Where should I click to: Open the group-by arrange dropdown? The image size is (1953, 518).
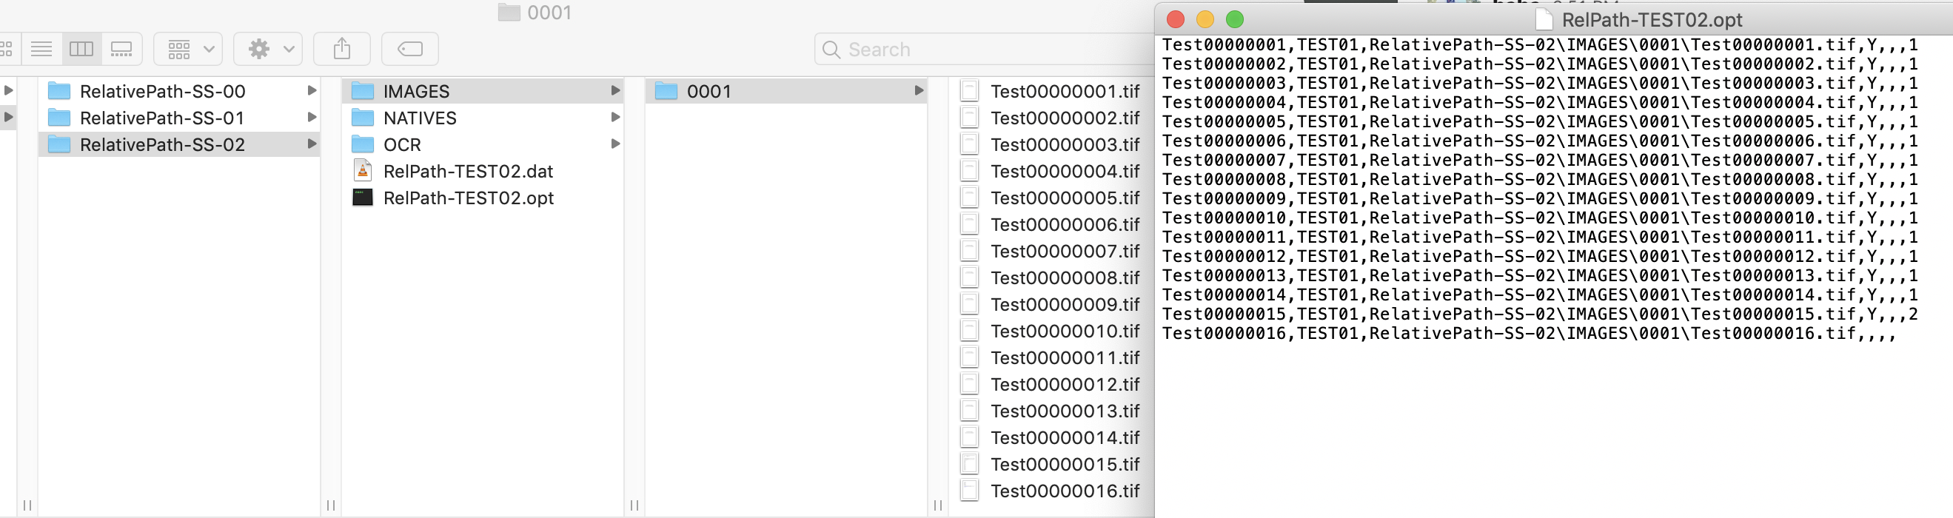pyautogui.click(x=188, y=50)
